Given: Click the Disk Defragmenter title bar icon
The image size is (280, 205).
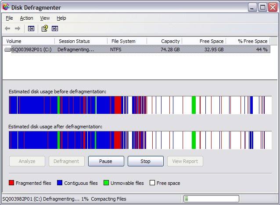Looking at the screenshot, I should [x=6, y=7].
